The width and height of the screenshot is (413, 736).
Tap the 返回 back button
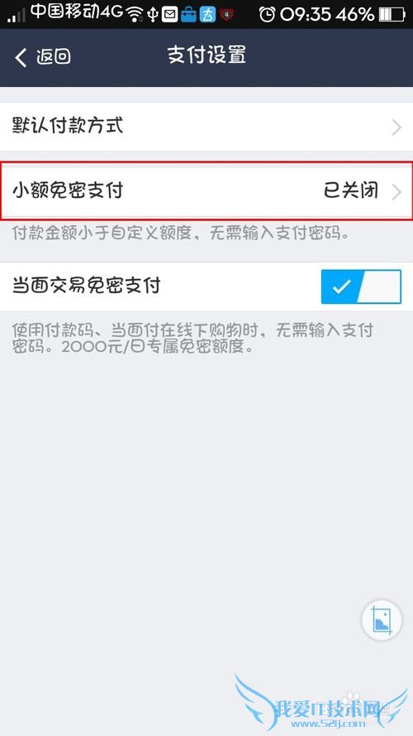(43, 57)
